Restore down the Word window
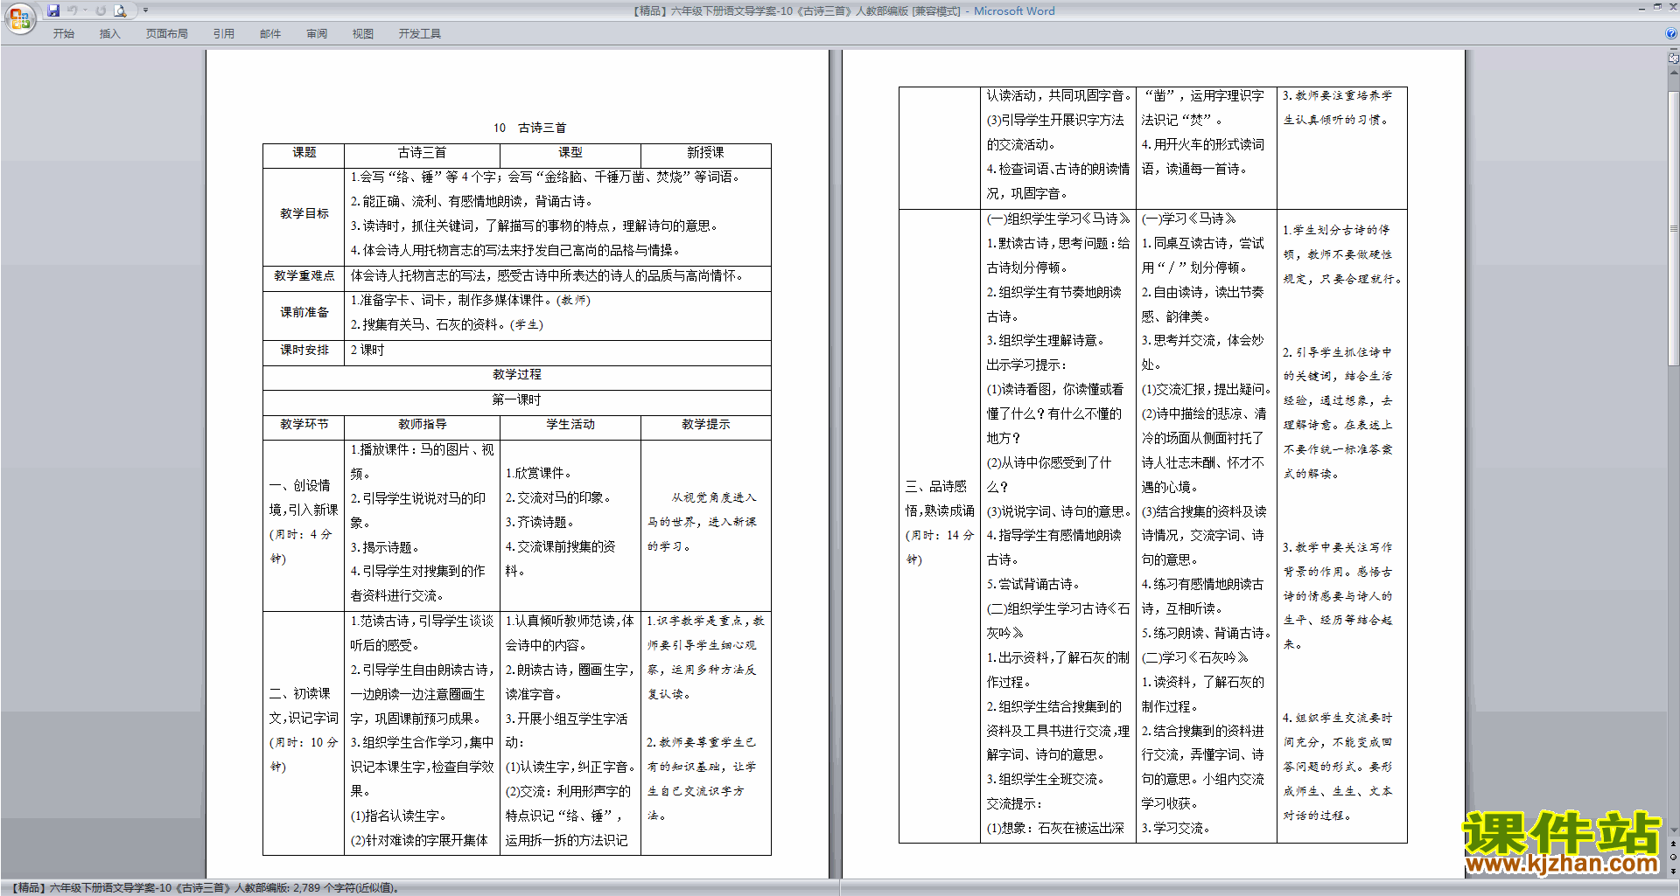 [x=1657, y=7]
